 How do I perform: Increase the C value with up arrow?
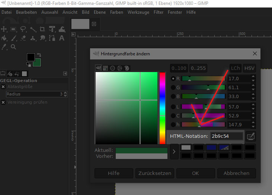click(253, 114)
